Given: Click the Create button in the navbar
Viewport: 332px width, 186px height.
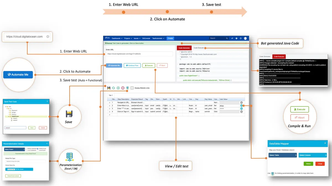Looking at the screenshot, I should [170, 38].
